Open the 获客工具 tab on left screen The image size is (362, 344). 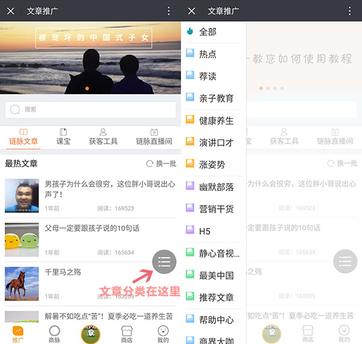(103, 137)
